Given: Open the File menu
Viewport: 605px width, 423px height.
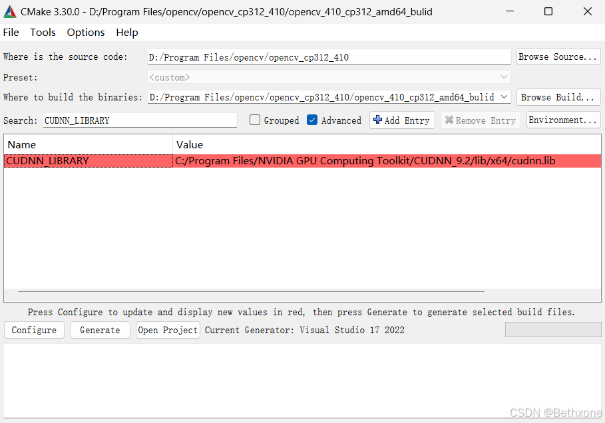Looking at the screenshot, I should pos(11,33).
